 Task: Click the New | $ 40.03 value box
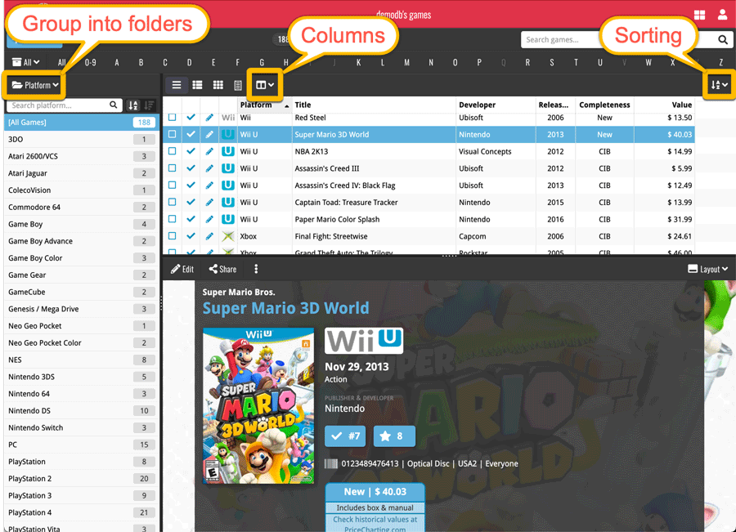click(x=375, y=492)
